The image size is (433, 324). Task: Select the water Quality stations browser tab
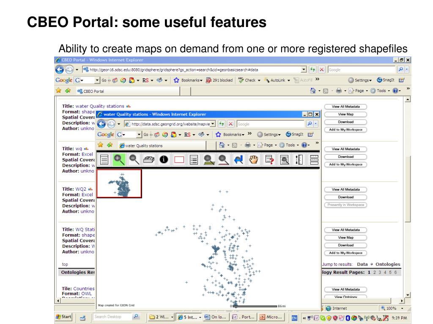tap(162, 146)
